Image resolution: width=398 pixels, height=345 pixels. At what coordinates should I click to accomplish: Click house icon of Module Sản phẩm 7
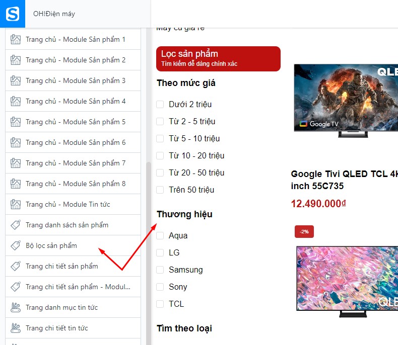click(x=16, y=163)
